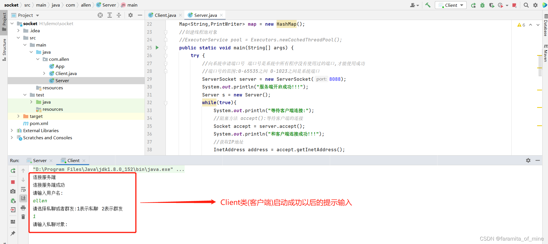This screenshot has height=244, width=548.
Task: Expand Scratches and Consoles node
Action: [12, 138]
